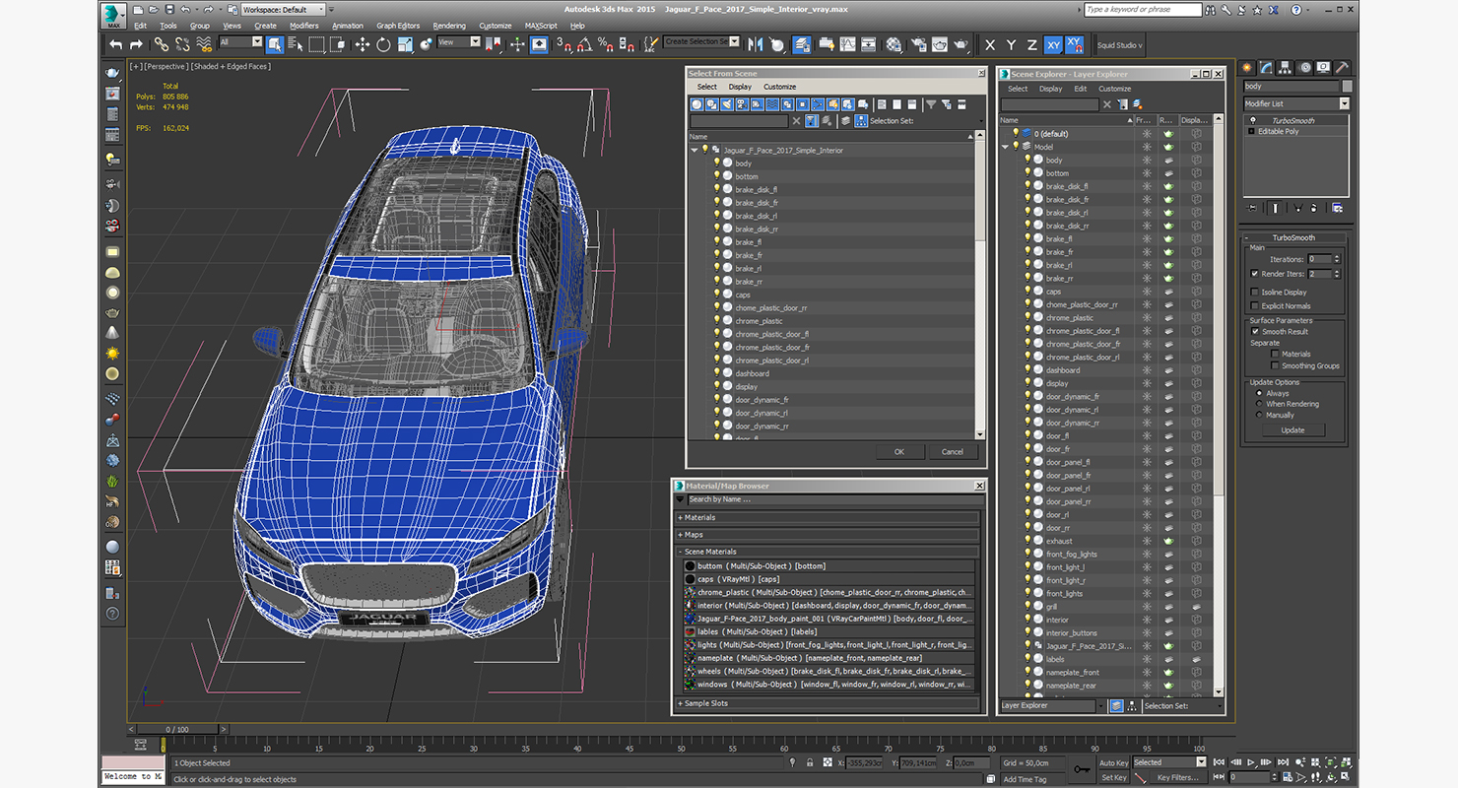
Task: Click Cancel in Select From Scene dialog
Action: 953,451
